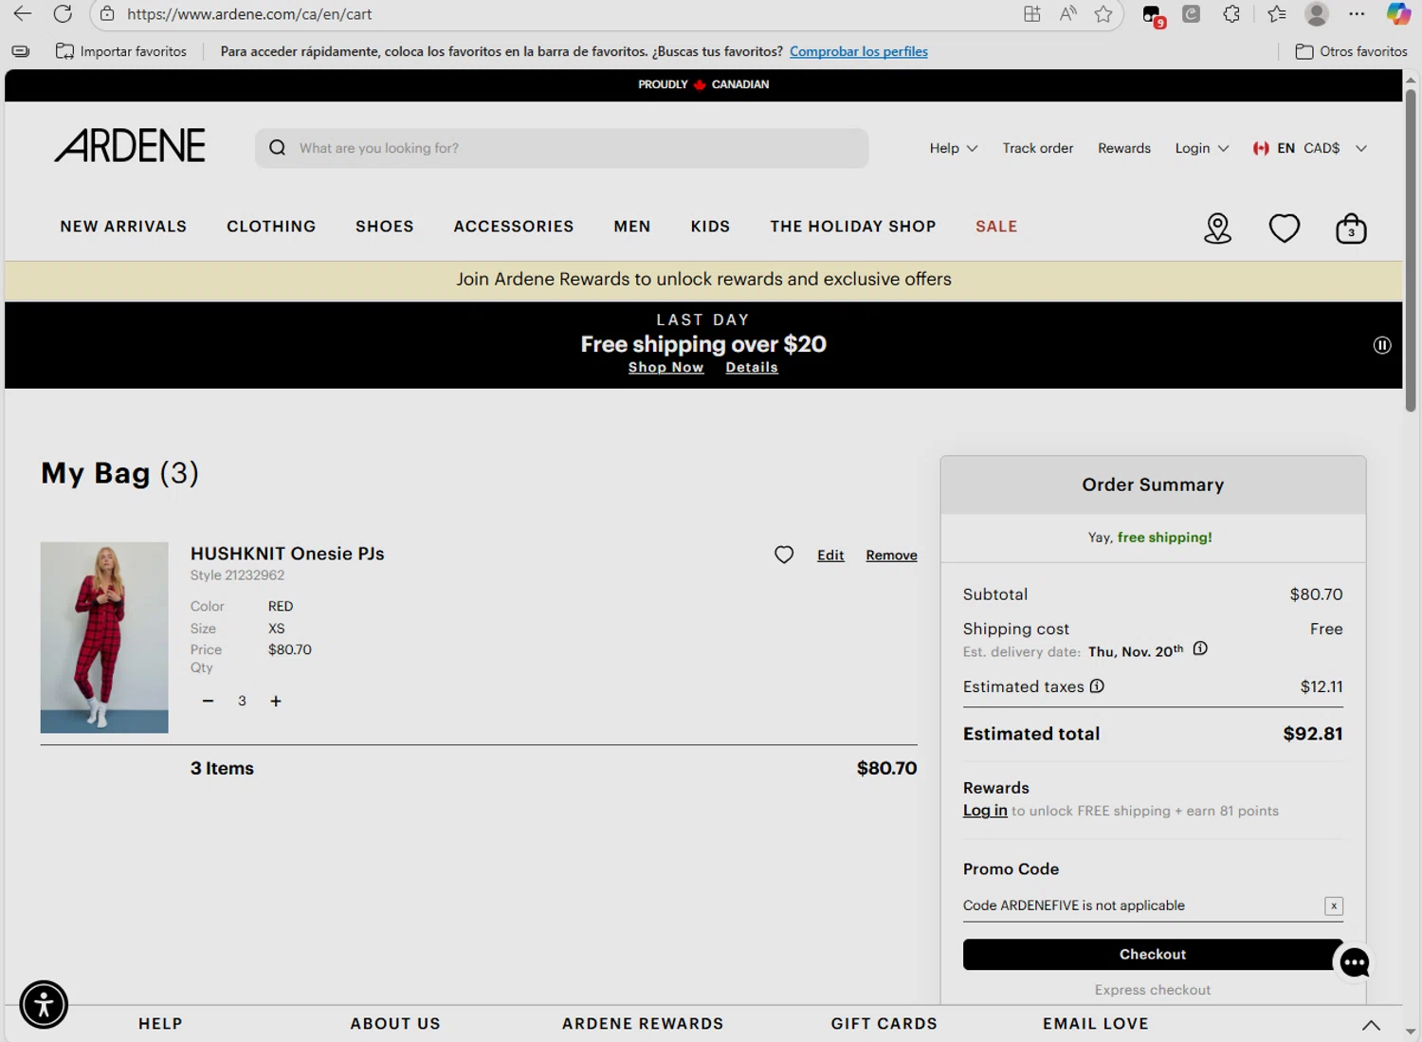Add HUSHKNIT Onesie to wishlist heart
Screen dimensions: 1422x1042
[x=784, y=555]
